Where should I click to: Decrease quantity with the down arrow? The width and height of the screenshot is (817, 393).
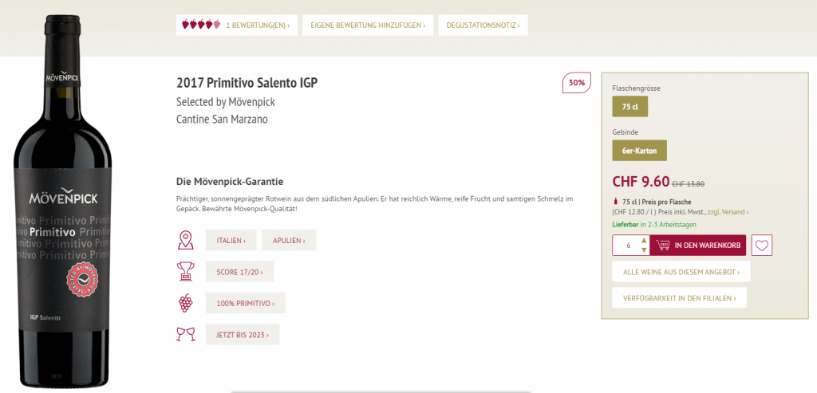[x=644, y=250]
